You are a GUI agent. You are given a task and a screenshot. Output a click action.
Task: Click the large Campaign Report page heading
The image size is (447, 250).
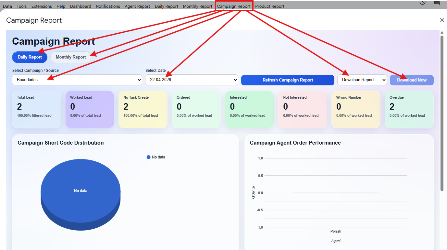54,41
